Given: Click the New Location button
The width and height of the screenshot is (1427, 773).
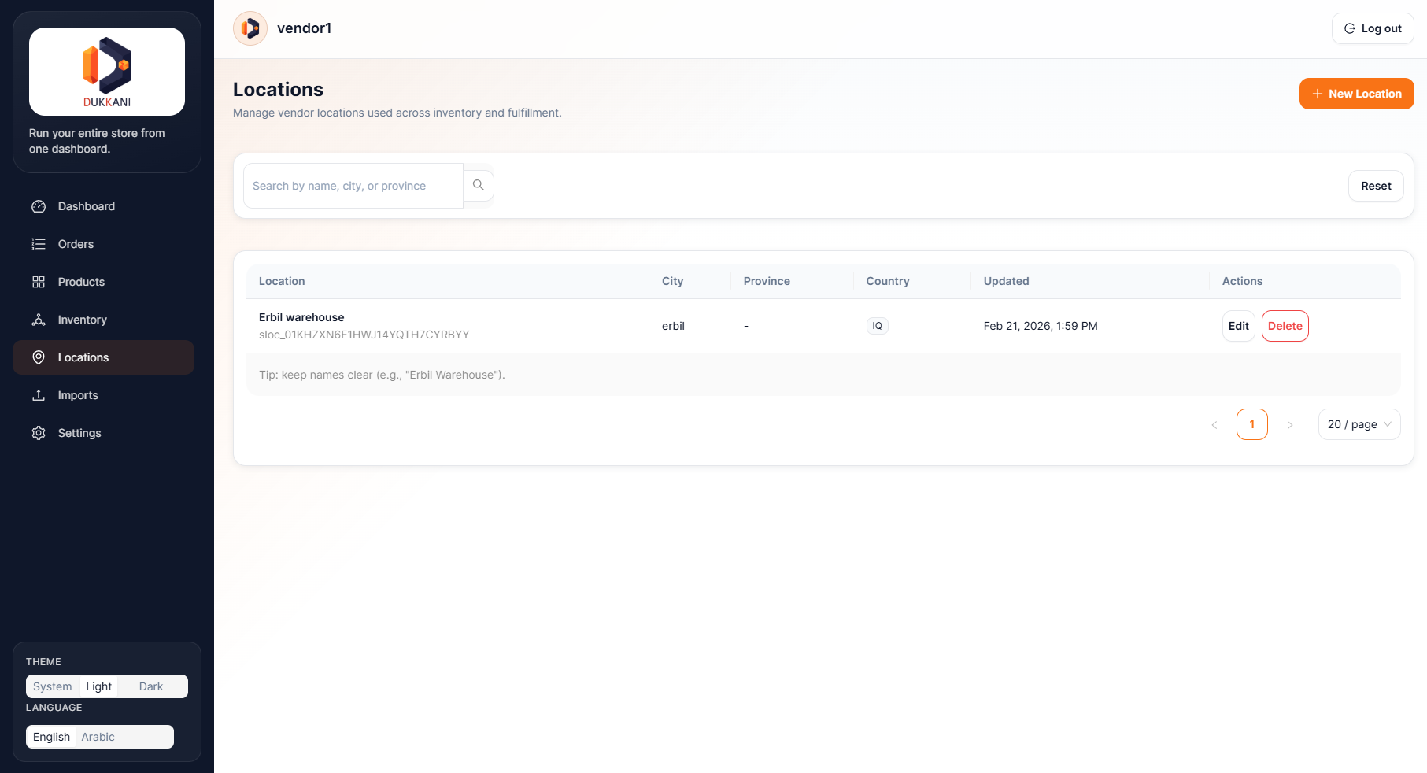Looking at the screenshot, I should click(x=1356, y=94).
